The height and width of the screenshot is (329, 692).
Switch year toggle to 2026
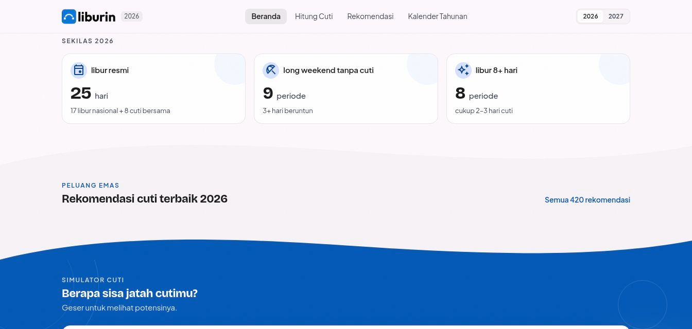point(591,16)
